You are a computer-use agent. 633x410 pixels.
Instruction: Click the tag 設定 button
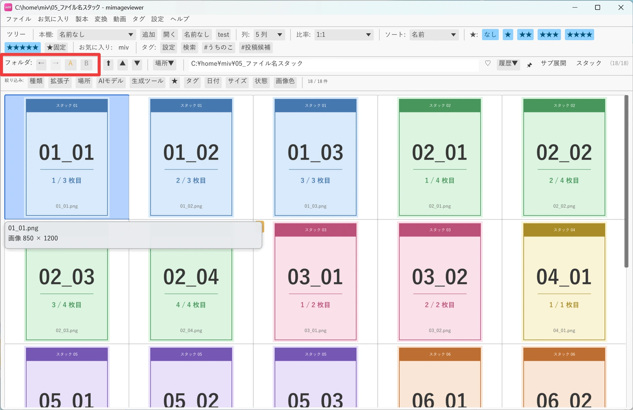pyautogui.click(x=169, y=47)
